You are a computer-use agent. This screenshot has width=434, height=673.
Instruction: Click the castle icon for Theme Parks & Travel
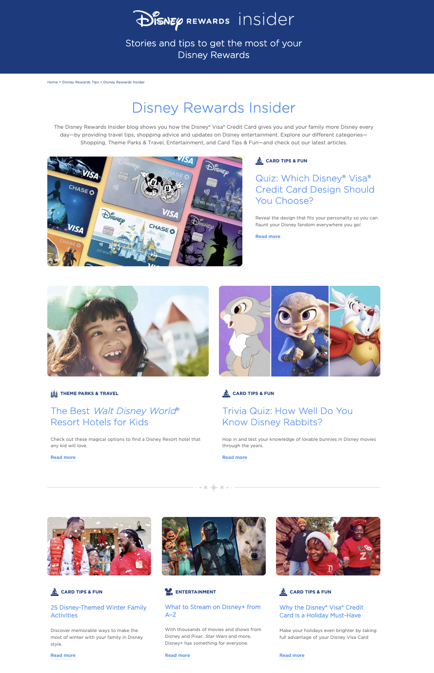54,393
